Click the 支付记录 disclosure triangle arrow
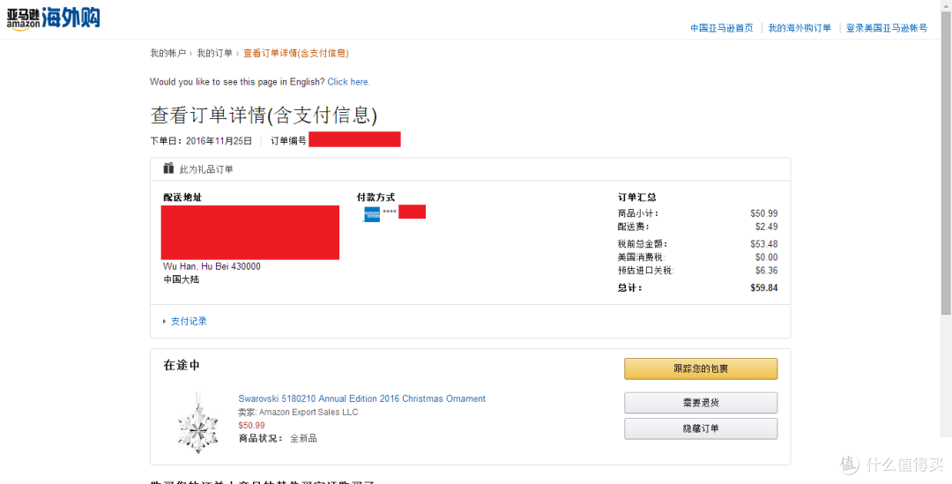952x484 pixels. [165, 321]
